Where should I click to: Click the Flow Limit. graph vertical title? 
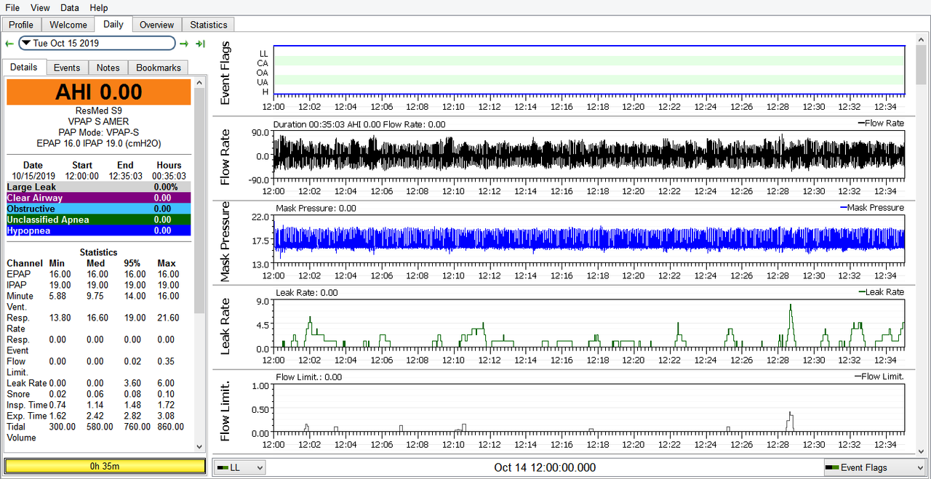(225, 411)
